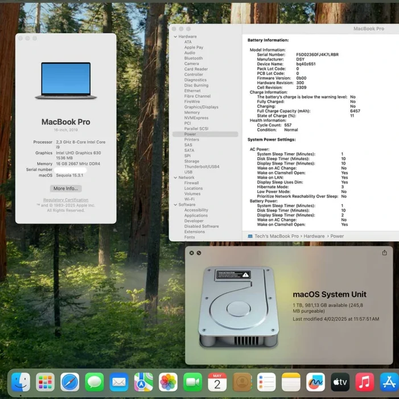Image resolution: width=399 pixels, height=399 pixels.
Task: Launch FaceTime from the Dock
Action: pyautogui.click(x=192, y=382)
